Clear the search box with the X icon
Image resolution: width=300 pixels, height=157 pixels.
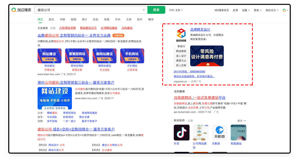click(144, 10)
